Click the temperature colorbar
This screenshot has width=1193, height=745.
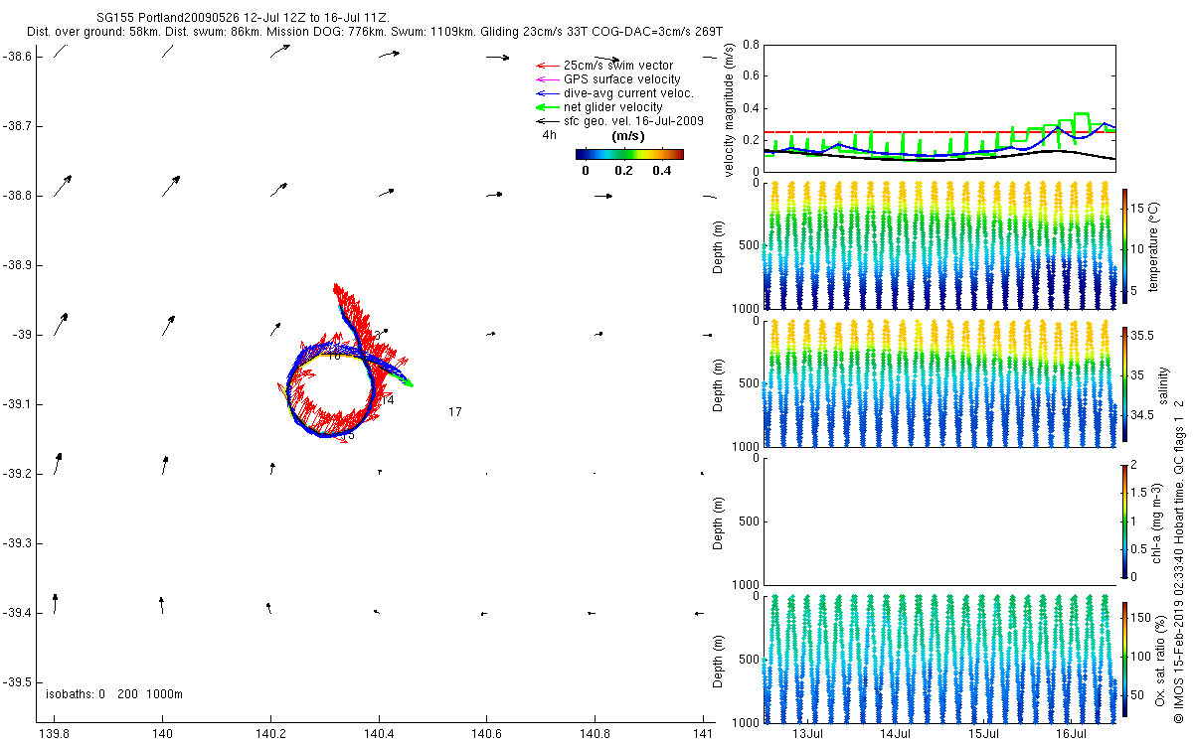tap(1124, 244)
